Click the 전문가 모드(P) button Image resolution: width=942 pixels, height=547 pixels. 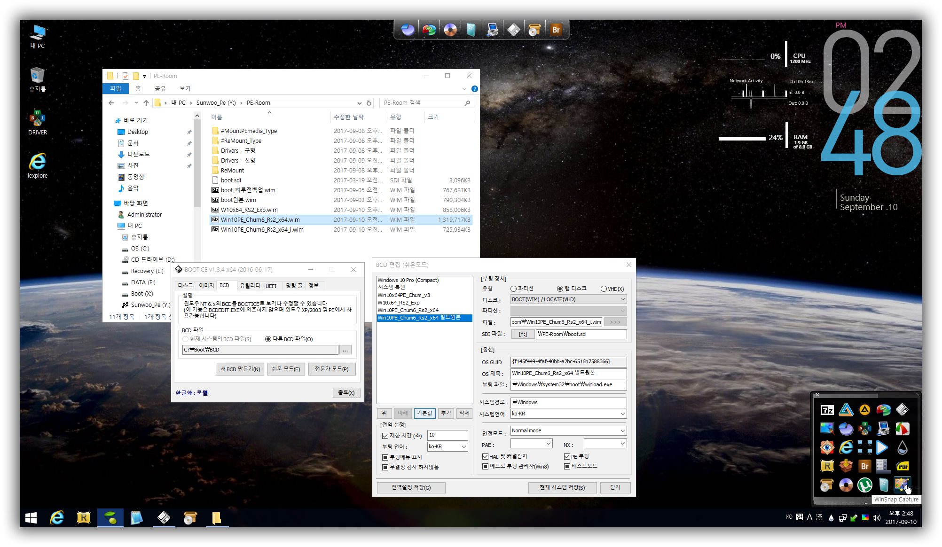tap(332, 369)
